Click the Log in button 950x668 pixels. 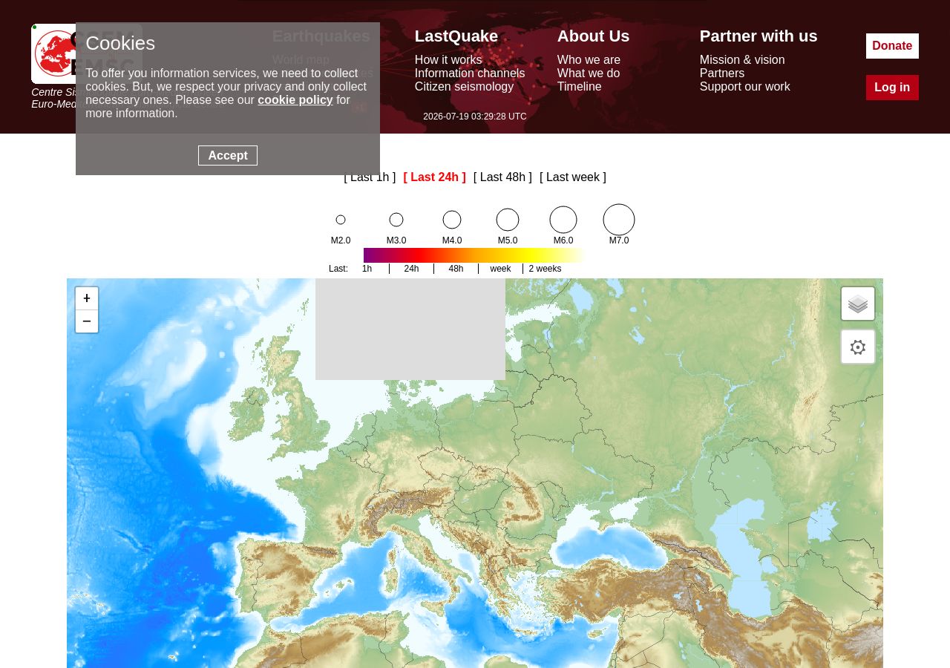892,88
